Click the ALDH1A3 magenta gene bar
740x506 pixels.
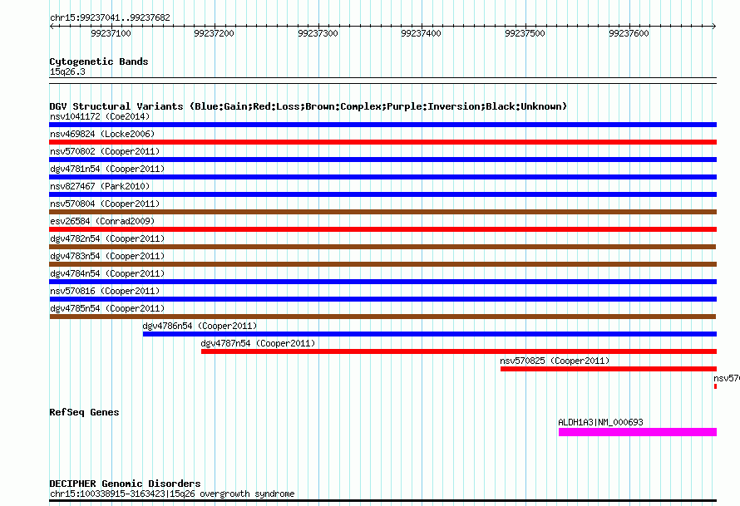[x=637, y=432]
